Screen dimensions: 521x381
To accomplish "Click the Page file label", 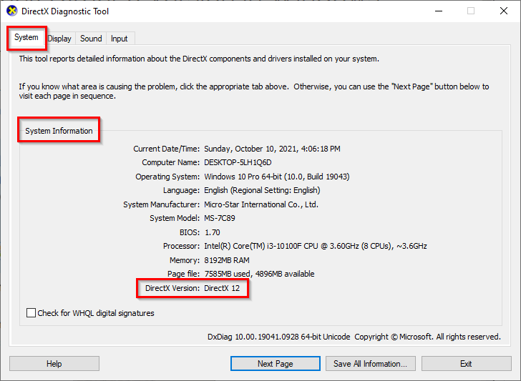I will [183, 274].
